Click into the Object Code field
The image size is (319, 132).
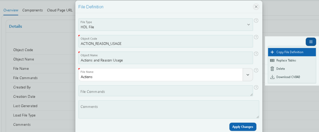point(166,41)
